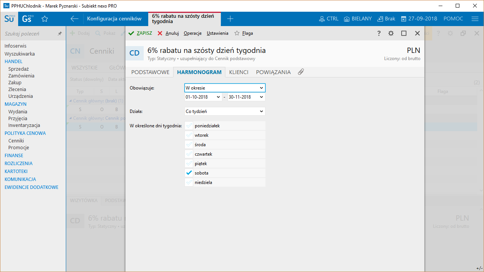Click the Flaga star icon
Screen dimensions: 484x272
point(237,33)
